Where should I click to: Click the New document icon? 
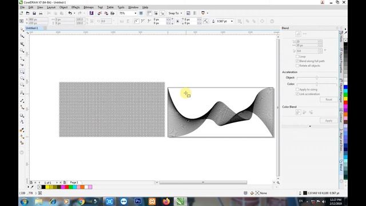22,13
